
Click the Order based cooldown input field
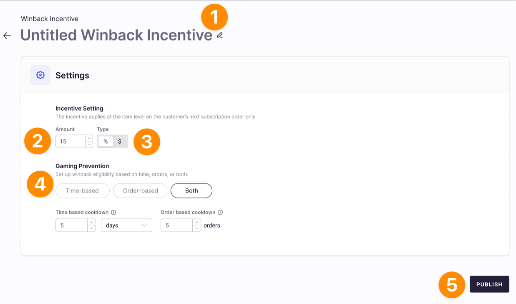(176, 225)
